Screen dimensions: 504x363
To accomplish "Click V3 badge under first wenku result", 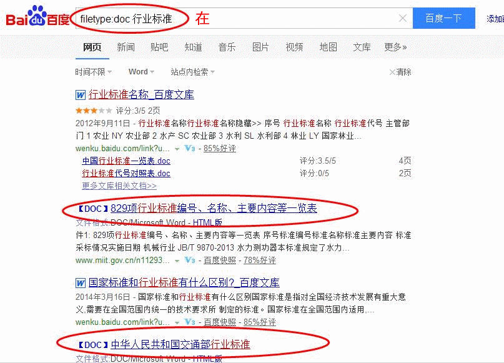I will point(190,148).
